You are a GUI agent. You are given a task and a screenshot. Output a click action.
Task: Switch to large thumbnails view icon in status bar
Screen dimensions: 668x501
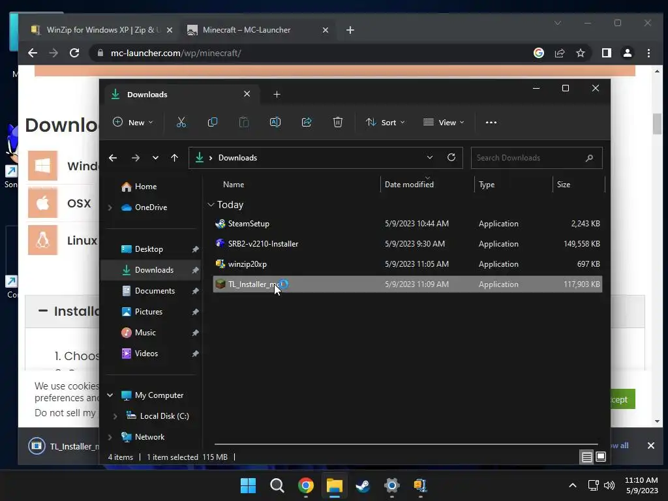pos(601,457)
